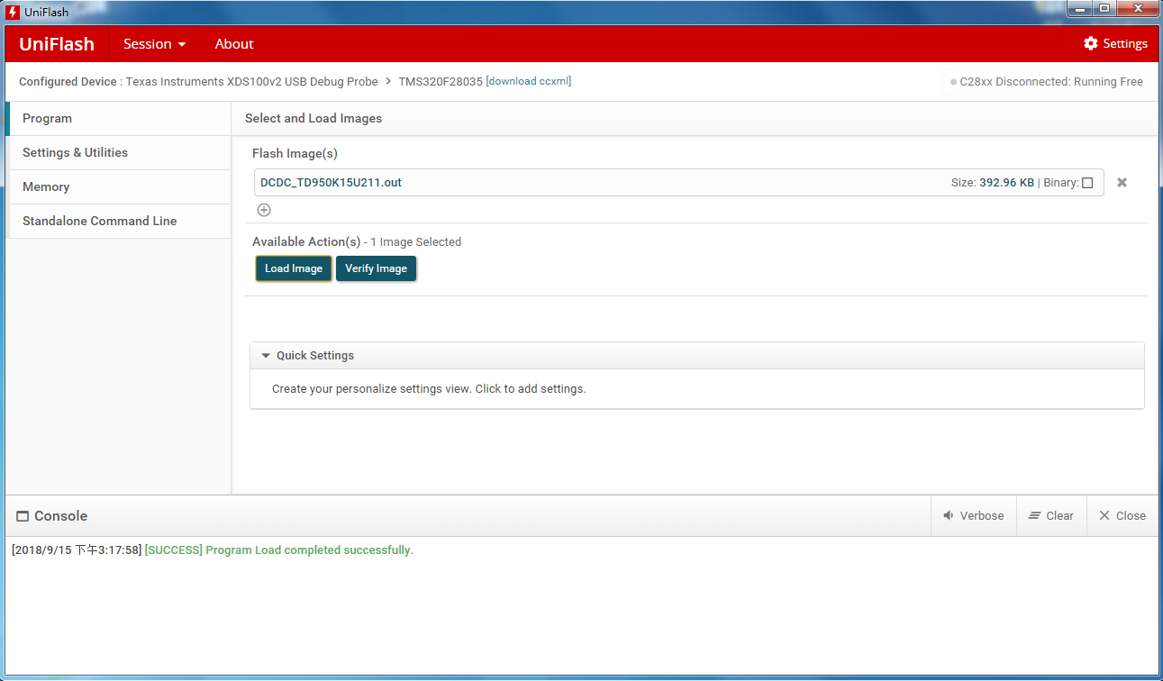Toggle Verbose console output
The image size is (1163, 681).
point(973,515)
